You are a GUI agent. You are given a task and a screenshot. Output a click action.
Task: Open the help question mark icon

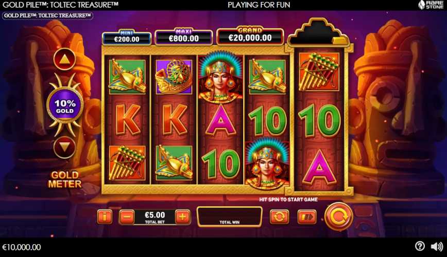click(x=420, y=246)
